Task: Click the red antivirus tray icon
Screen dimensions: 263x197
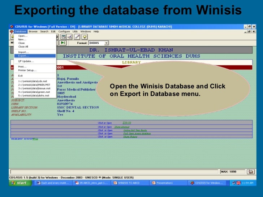Action: 238,183
